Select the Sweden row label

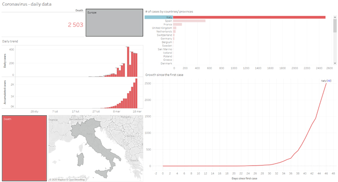(x=167, y=46)
